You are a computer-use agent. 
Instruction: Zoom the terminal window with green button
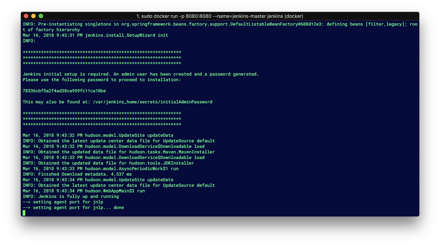[41, 16]
